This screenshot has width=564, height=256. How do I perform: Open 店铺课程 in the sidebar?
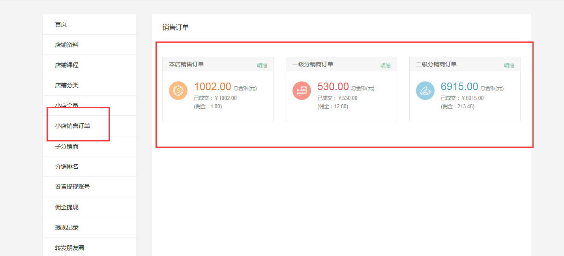[89, 65]
